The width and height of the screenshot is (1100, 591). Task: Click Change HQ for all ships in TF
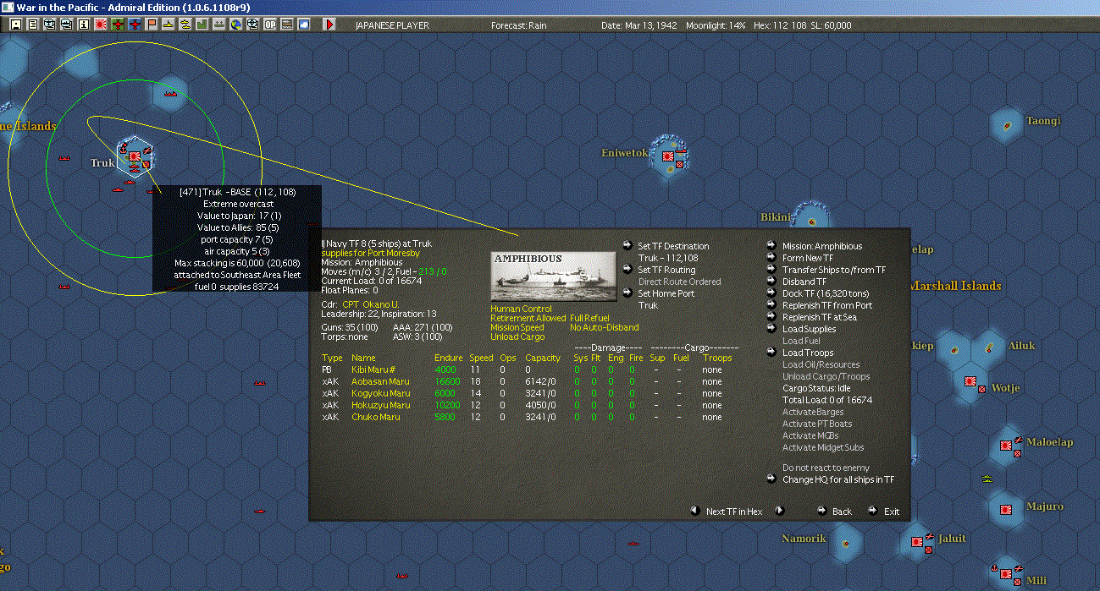tap(838, 479)
